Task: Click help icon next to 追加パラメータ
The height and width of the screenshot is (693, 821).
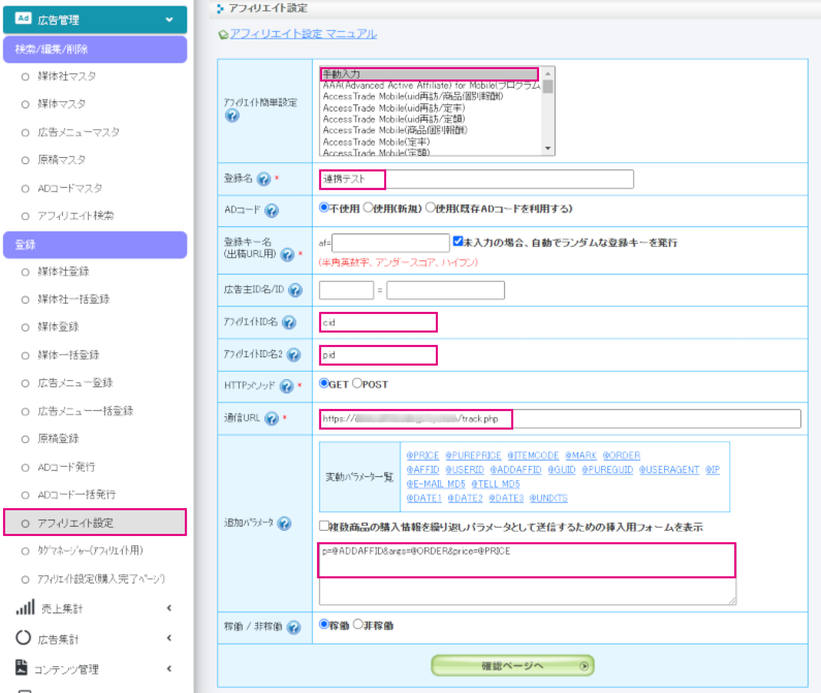Action: (x=284, y=523)
